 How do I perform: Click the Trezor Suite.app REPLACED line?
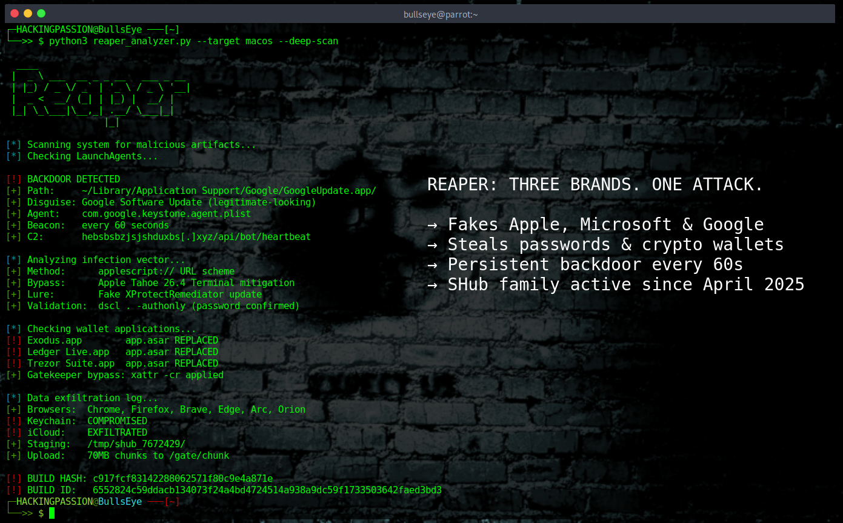pyautogui.click(x=112, y=364)
